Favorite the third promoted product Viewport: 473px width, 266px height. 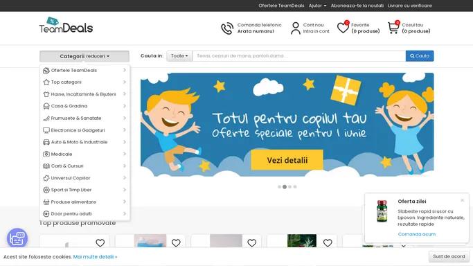251,242
